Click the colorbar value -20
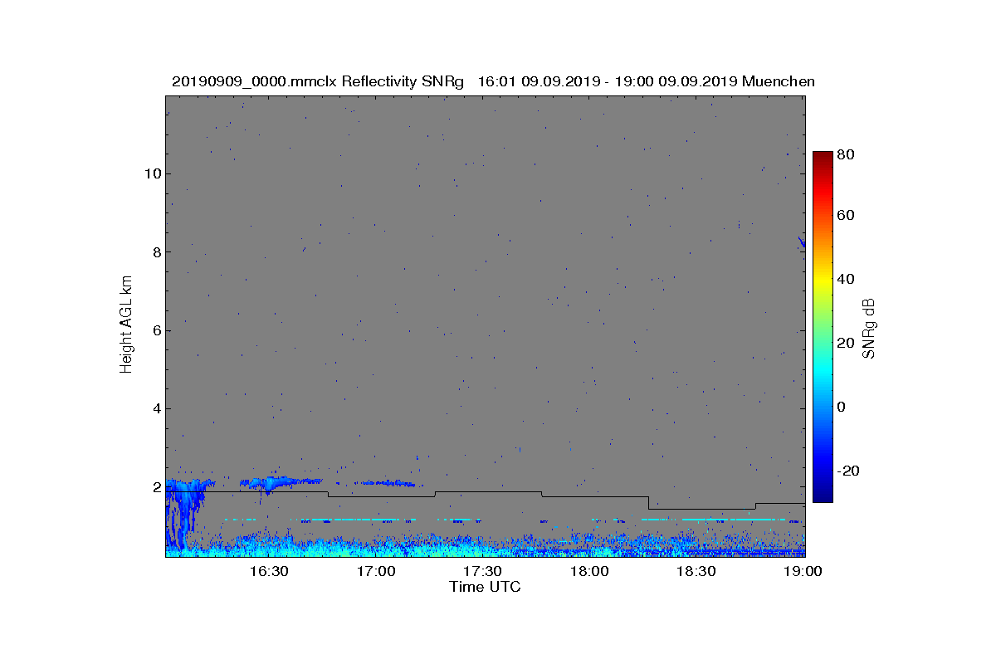Viewport: 996px width, 664px height. [x=848, y=471]
